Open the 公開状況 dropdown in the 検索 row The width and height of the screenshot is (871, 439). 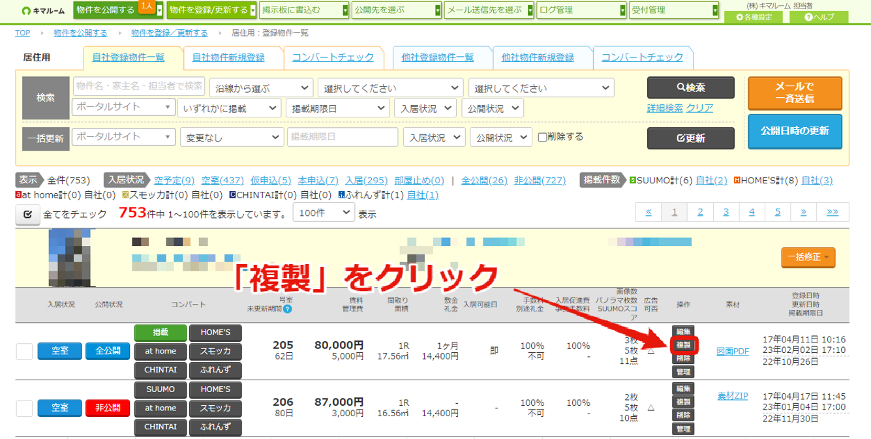point(493,108)
